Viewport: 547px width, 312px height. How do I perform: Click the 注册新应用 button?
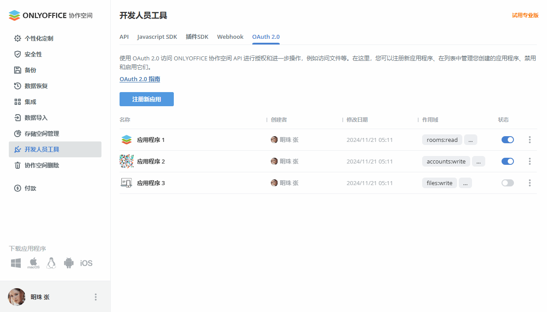[x=146, y=99]
